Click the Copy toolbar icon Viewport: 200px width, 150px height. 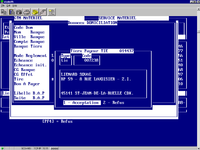4,12
